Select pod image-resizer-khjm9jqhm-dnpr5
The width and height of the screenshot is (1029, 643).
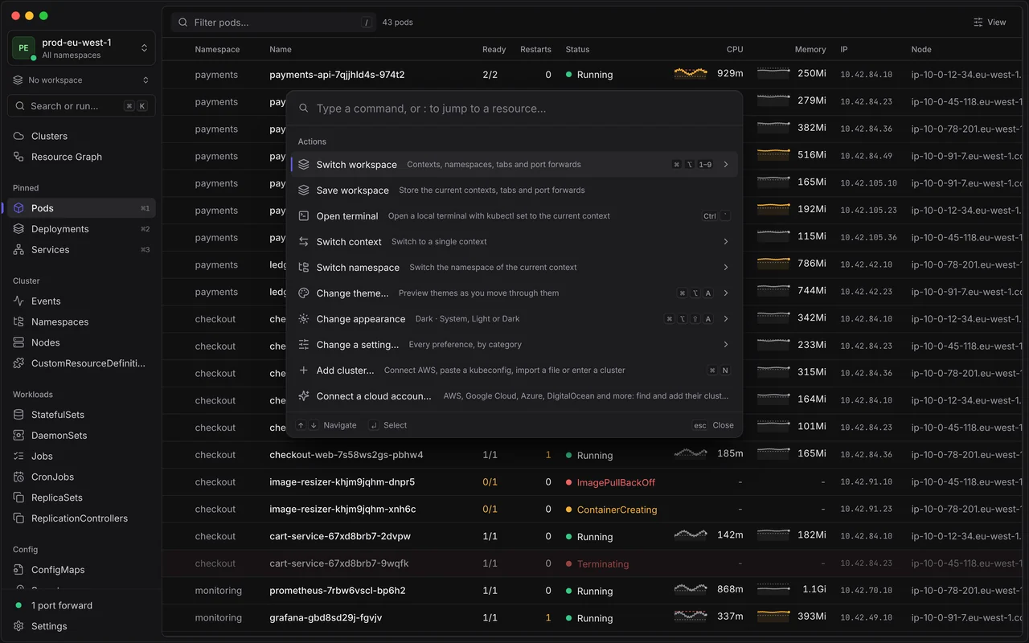(342, 482)
